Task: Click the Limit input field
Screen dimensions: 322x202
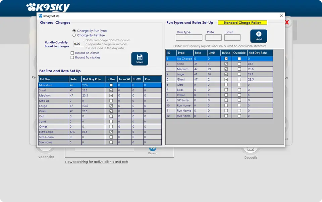Action: coord(232,37)
